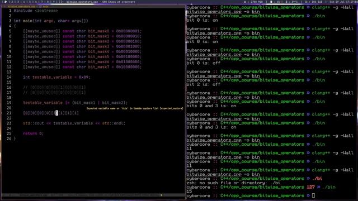
Task: Click the bit_mask7 declaration on line 12
Action: (x=82, y=67)
